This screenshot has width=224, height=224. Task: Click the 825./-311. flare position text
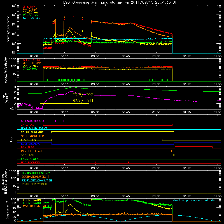point(84,101)
